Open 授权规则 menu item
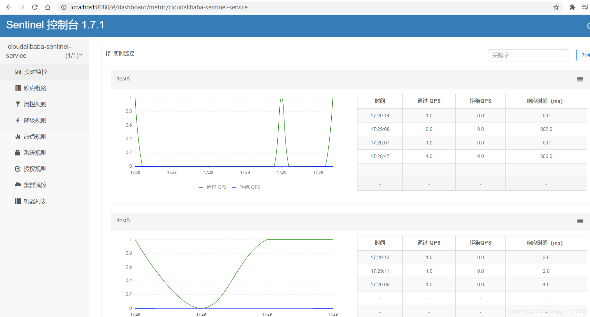 [44, 169]
